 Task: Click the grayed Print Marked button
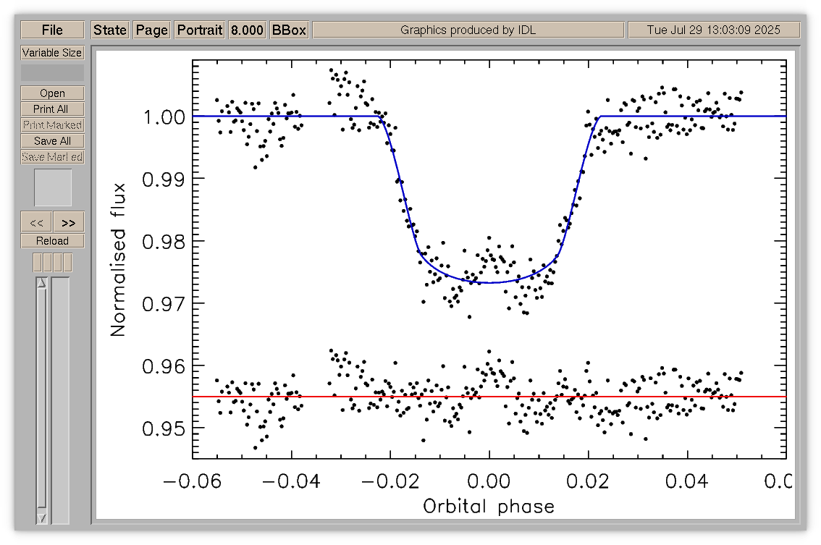(52, 125)
